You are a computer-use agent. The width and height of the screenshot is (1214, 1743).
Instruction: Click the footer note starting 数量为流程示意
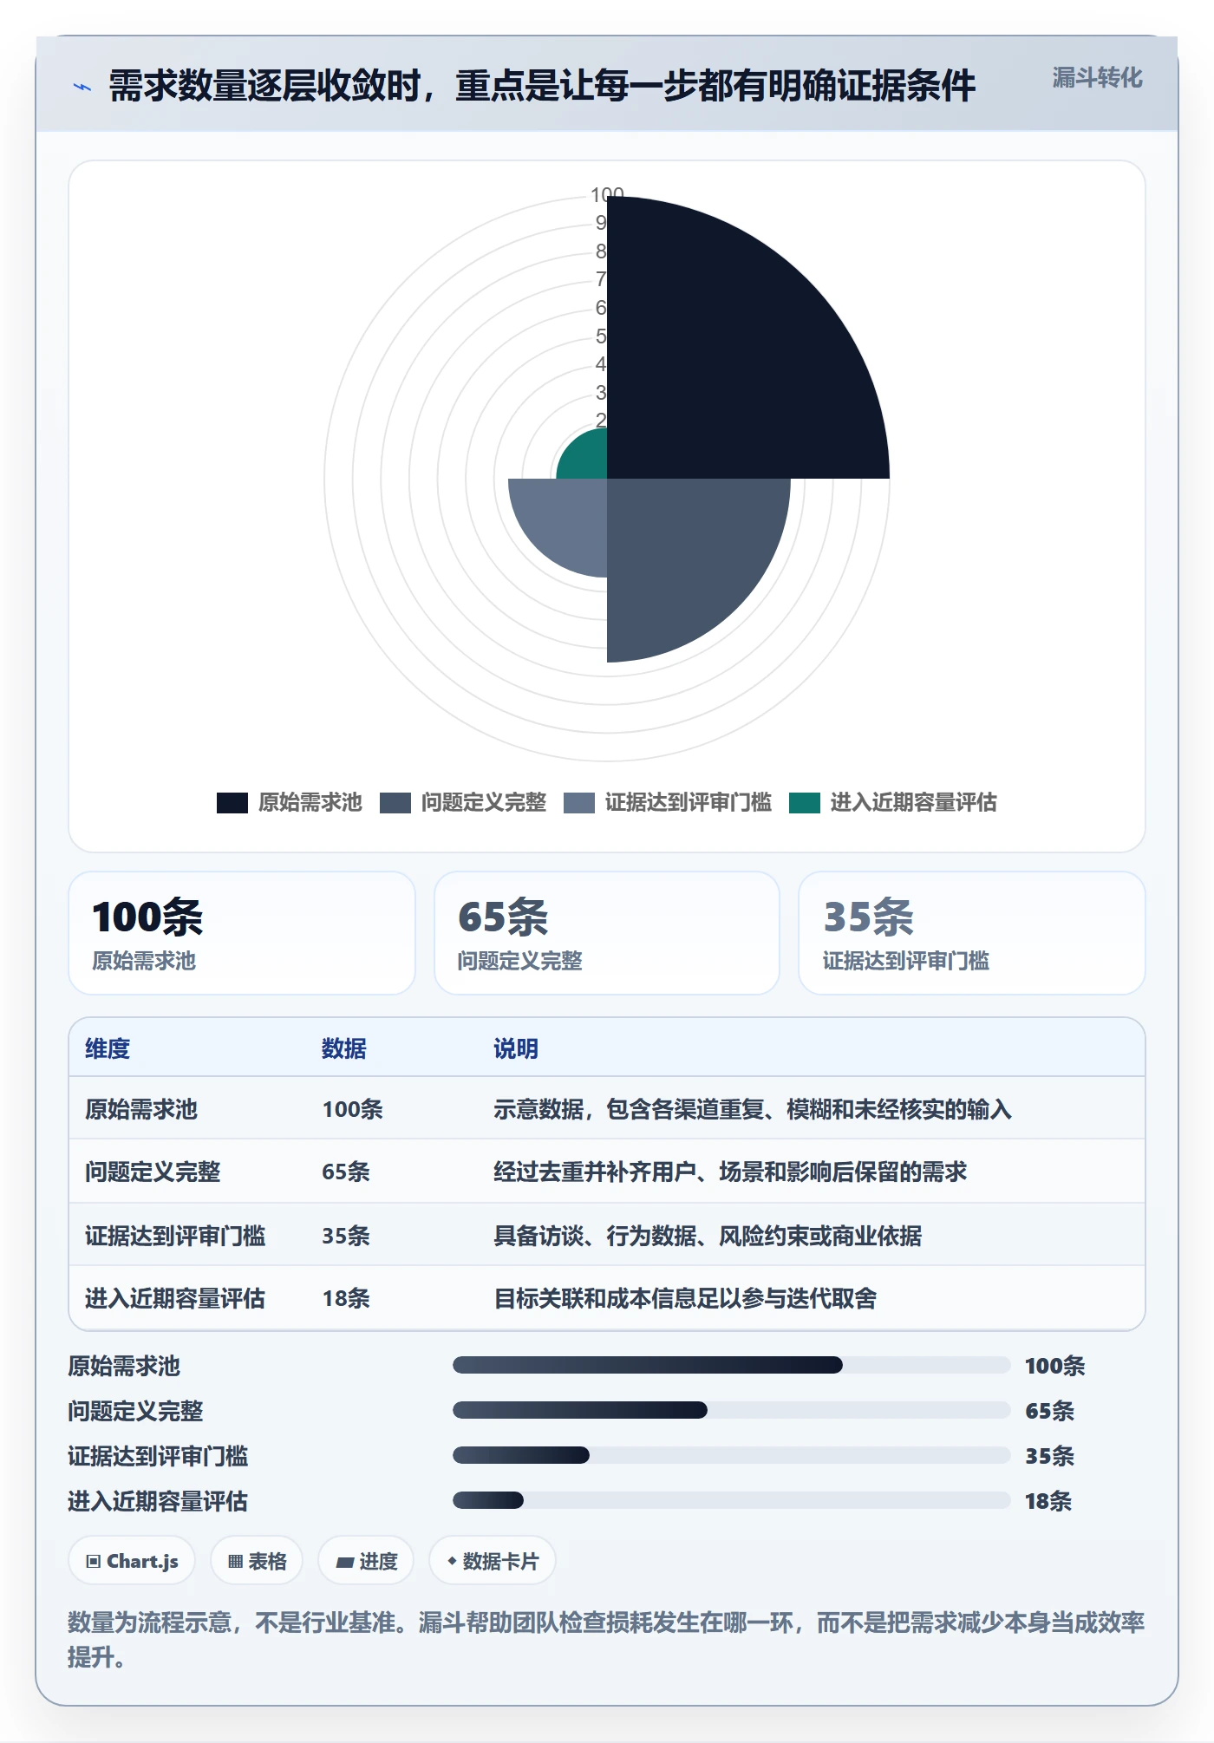[x=607, y=1639]
